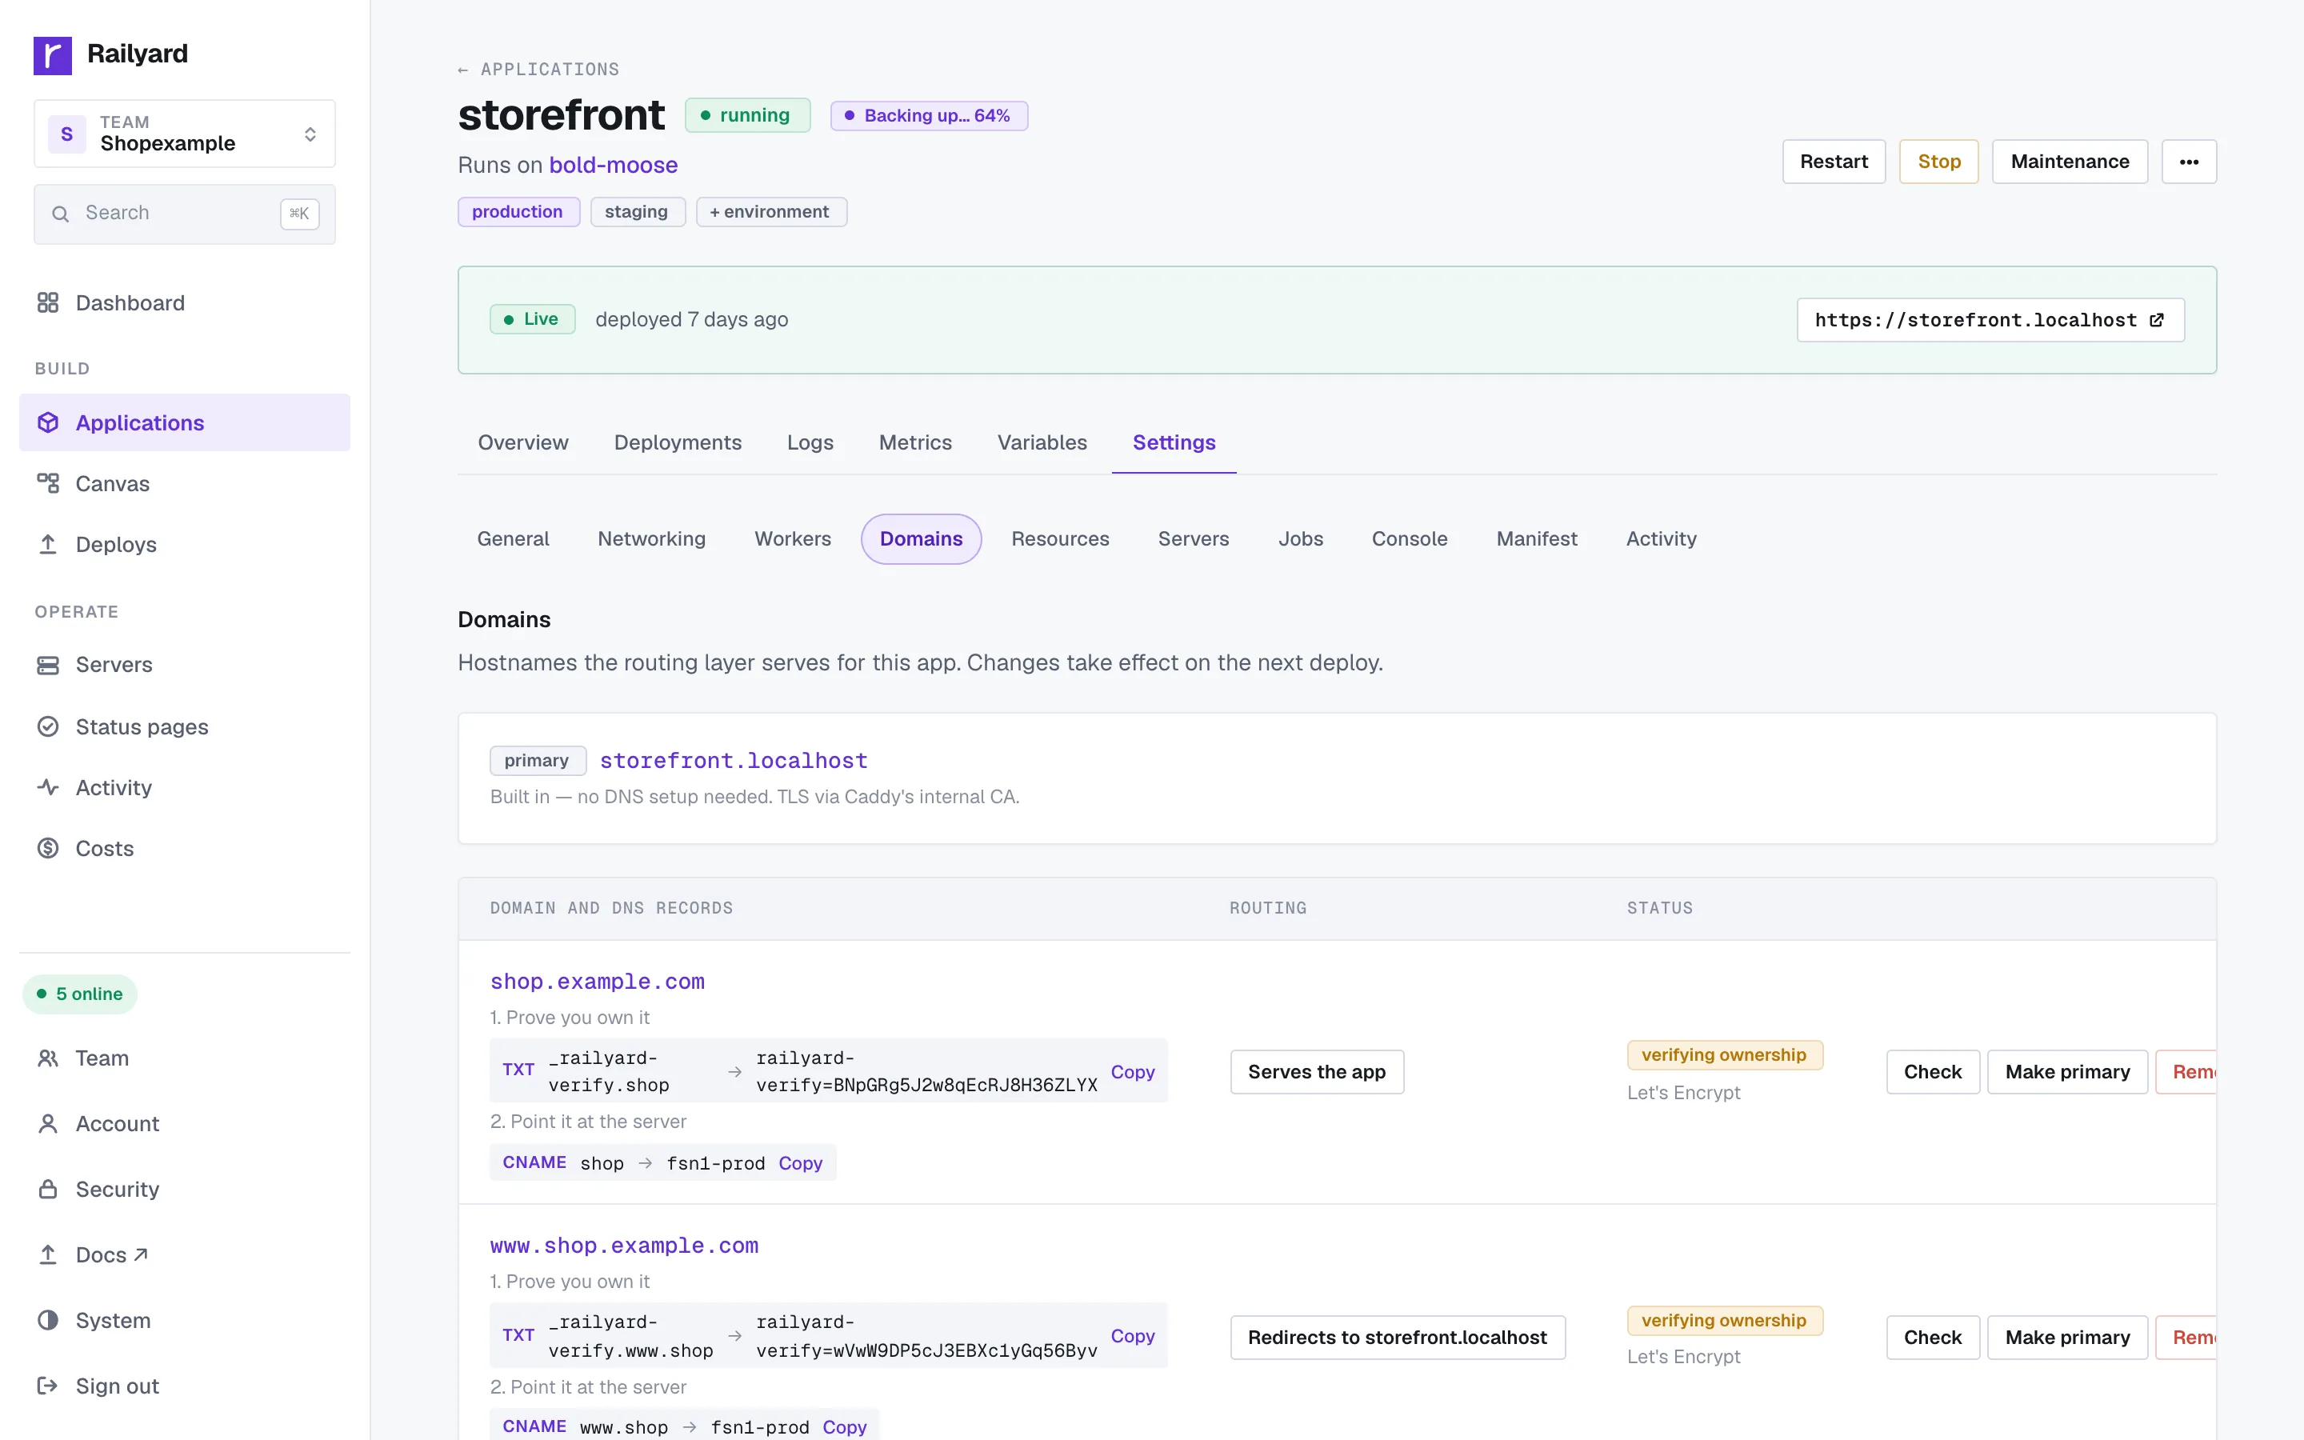Click the Deploys upload icon
The width and height of the screenshot is (2304, 1440).
[48, 545]
